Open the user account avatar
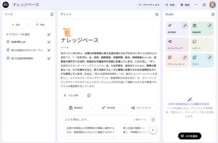The height and width of the screenshot is (143, 218). pos(213,5)
